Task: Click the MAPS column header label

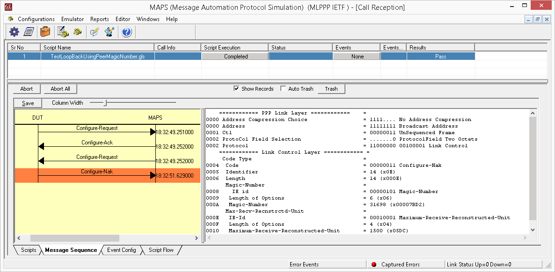Action: coord(155,118)
